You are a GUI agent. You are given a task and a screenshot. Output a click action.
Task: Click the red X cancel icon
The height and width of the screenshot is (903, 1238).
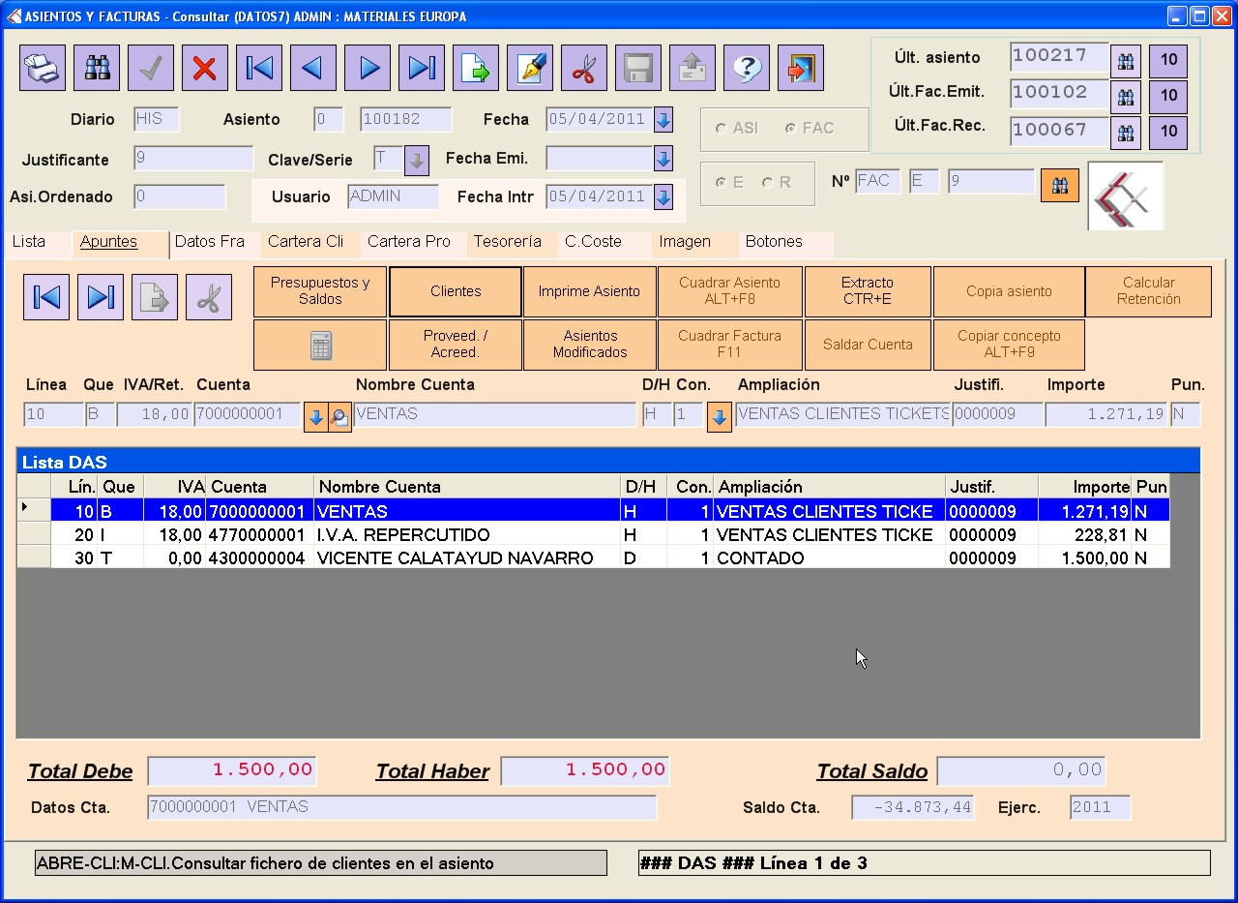pos(205,68)
